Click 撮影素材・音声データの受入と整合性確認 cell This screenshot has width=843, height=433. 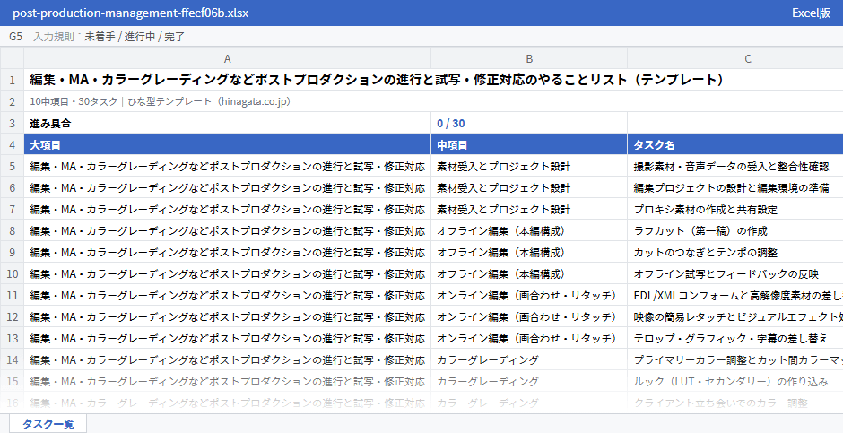[x=735, y=166]
